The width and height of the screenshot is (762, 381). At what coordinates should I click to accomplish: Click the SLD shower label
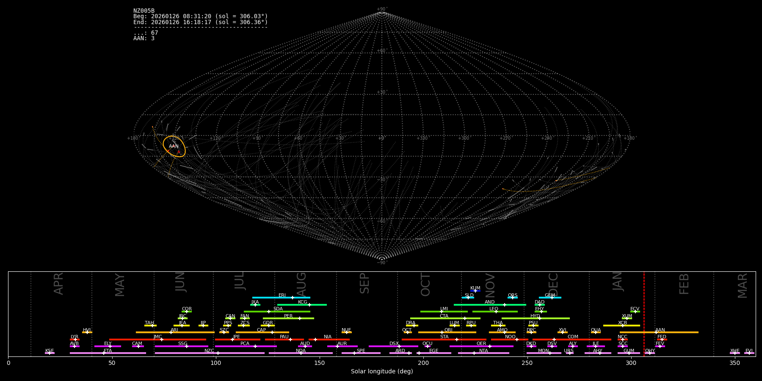tap(469, 295)
